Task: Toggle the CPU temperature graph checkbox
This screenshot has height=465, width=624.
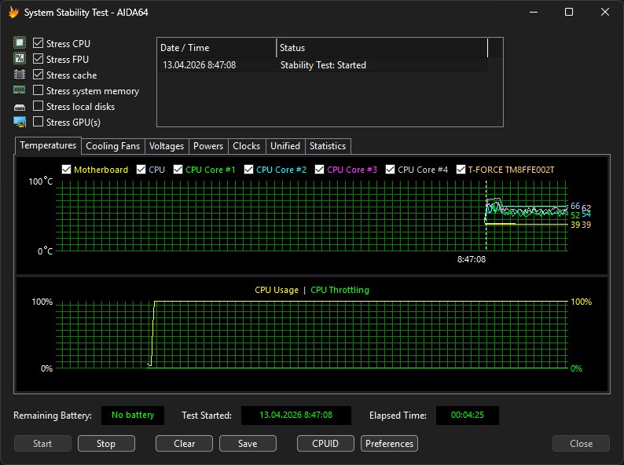Action: point(141,170)
